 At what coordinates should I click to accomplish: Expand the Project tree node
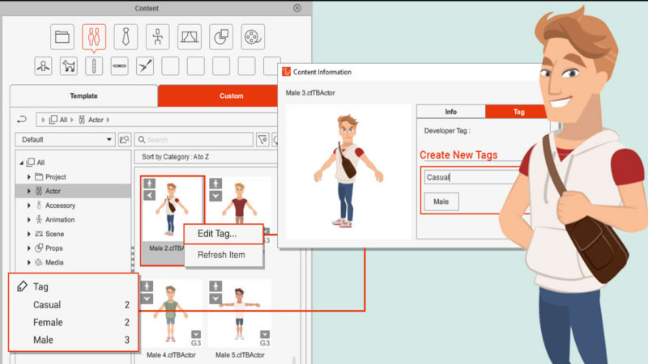tap(30, 177)
